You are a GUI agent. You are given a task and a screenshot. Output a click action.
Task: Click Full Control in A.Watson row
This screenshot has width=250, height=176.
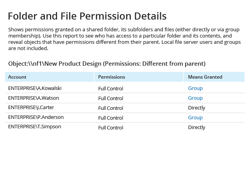click(x=111, y=99)
